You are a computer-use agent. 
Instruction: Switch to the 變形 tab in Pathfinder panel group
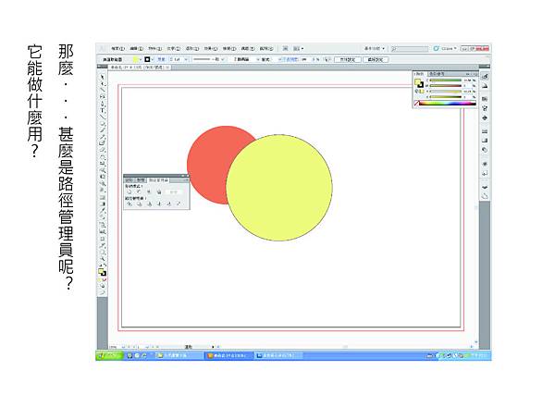129,180
